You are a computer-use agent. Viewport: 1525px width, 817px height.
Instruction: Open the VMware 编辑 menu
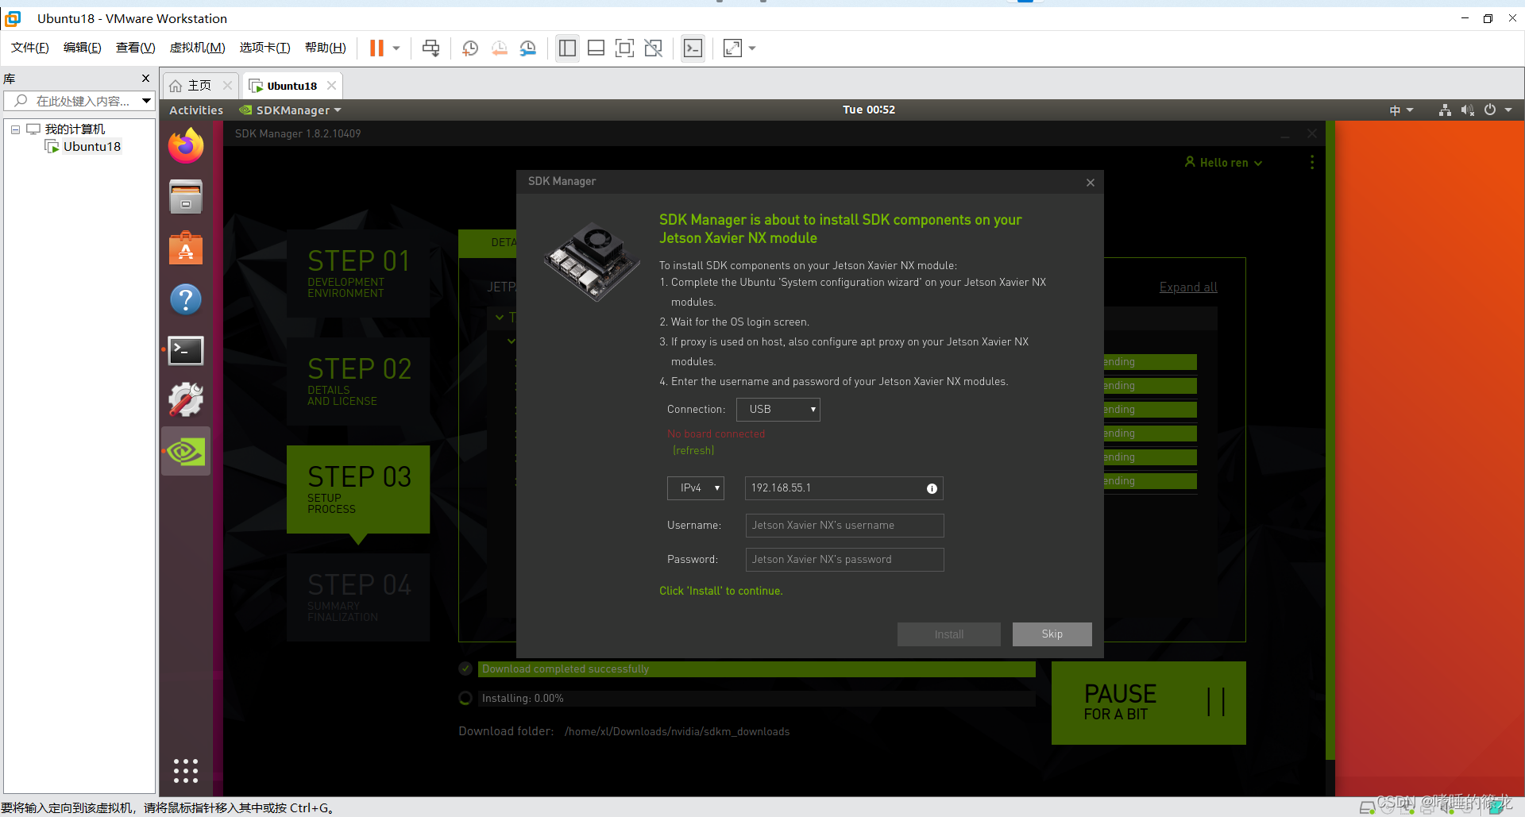[x=82, y=48]
